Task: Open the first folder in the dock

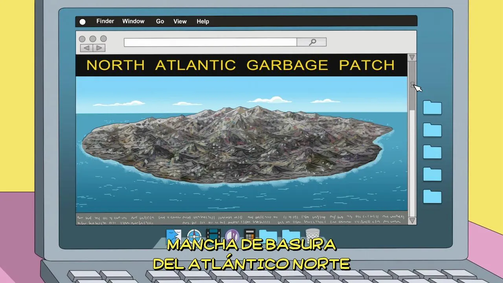Action: [x=268, y=236]
